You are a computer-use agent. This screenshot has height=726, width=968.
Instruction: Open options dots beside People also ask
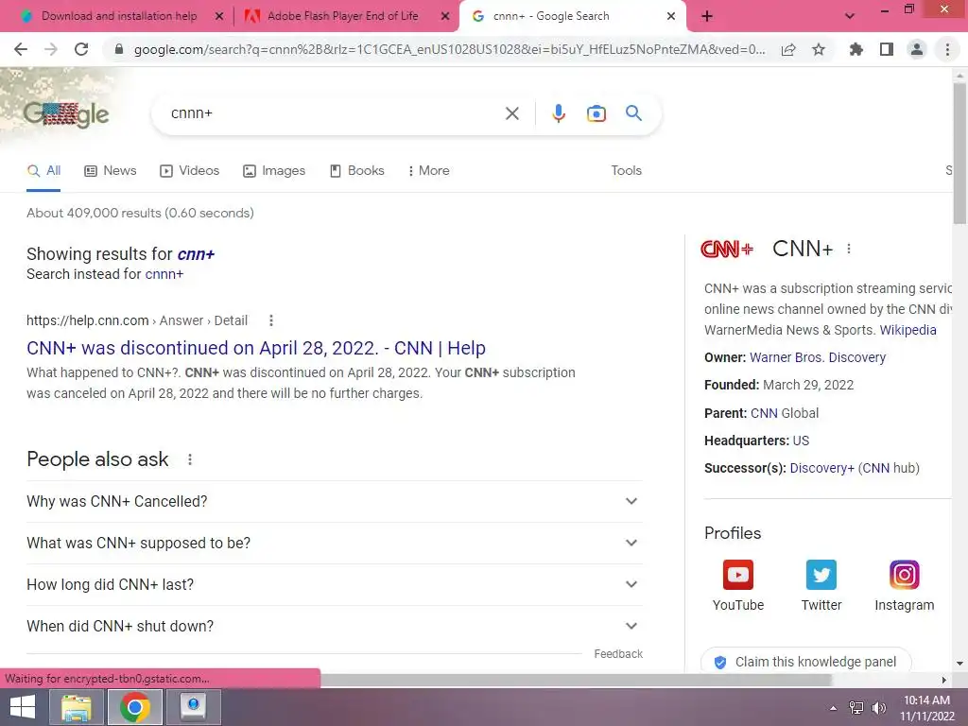190,459
